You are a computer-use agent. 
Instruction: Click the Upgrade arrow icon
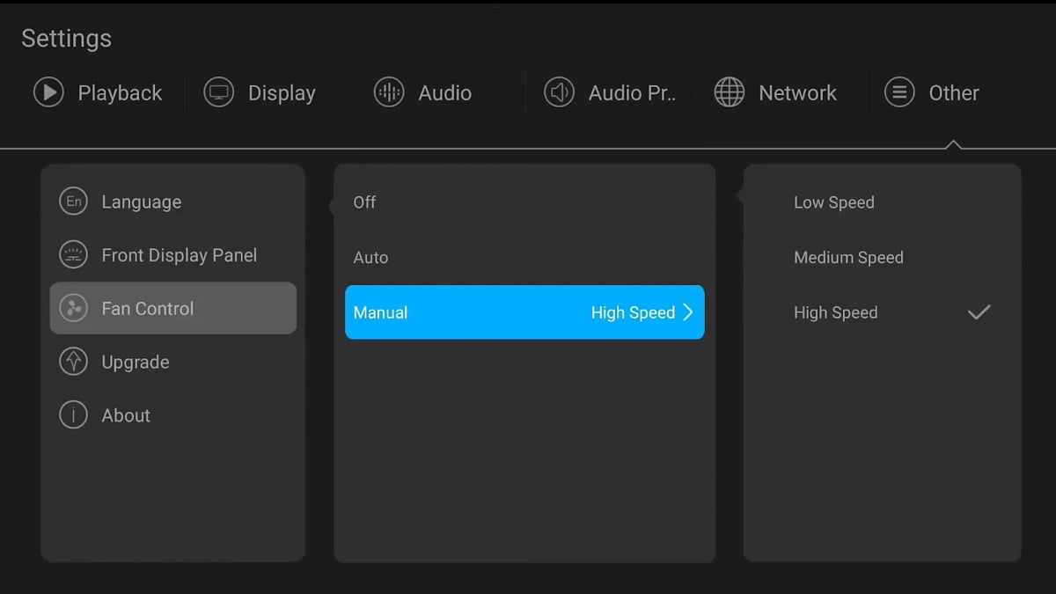tap(73, 362)
